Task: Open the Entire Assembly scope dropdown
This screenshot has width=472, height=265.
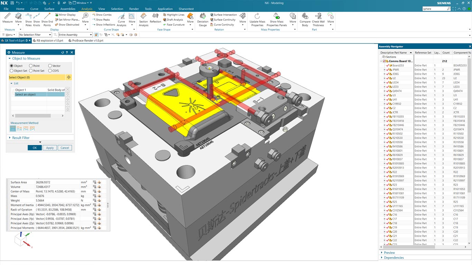Action: click(x=75, y=35)
